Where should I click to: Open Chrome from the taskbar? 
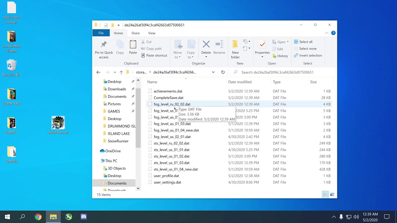tap(38, 217)
